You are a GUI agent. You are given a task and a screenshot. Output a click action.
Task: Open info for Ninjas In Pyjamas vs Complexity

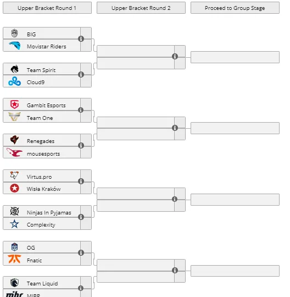click(81, 217)
